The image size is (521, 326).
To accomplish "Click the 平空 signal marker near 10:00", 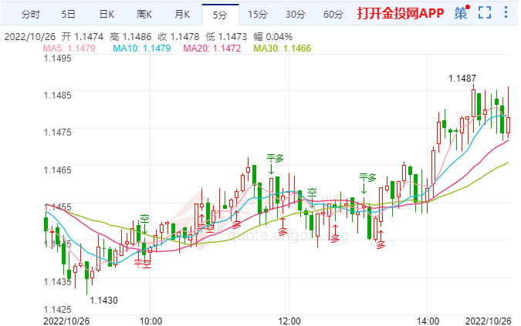I will tap(143, 264).
